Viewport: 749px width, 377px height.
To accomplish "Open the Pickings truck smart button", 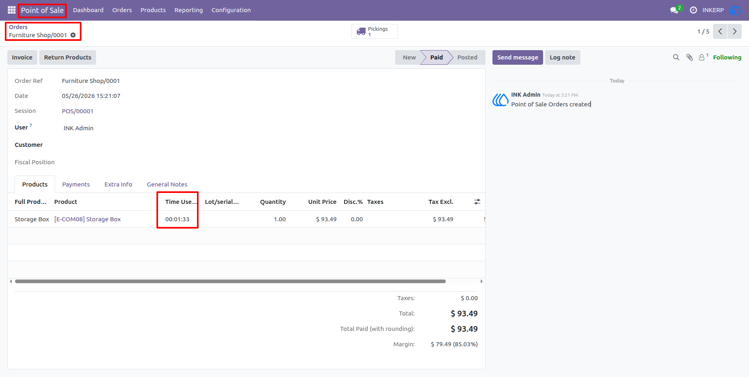I will (374, 31).
